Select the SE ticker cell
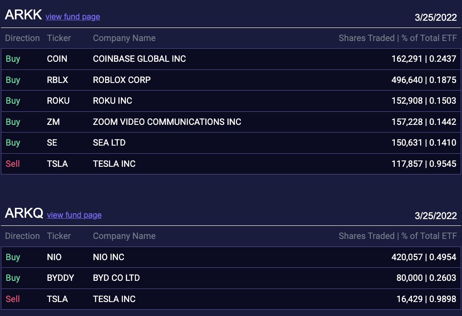The width and height of the screenshot is (462, 316). pyautogui.click(x=52, y=142)
